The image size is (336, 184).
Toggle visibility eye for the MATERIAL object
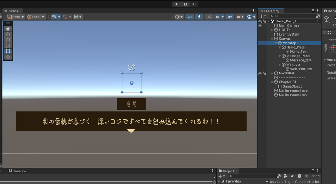pos(260,73)
